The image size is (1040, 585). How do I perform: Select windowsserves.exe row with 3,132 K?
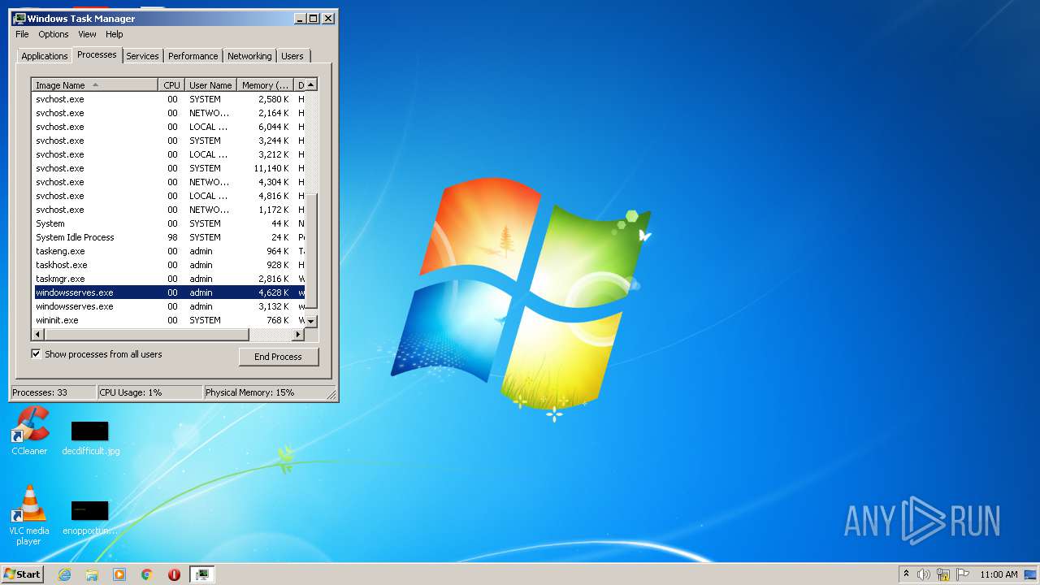click(x=170, y=306)
